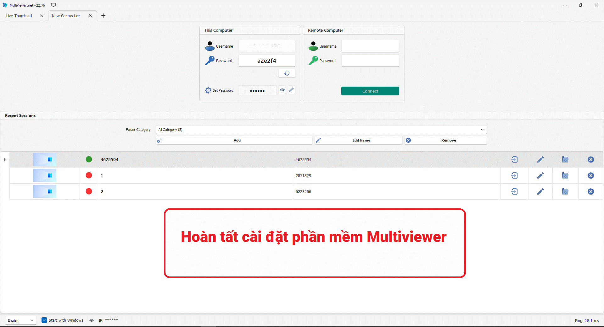This screenshot has width=604, height=327.
Task: Click the pencil icon beside Set Password
Action: (292, 90)
